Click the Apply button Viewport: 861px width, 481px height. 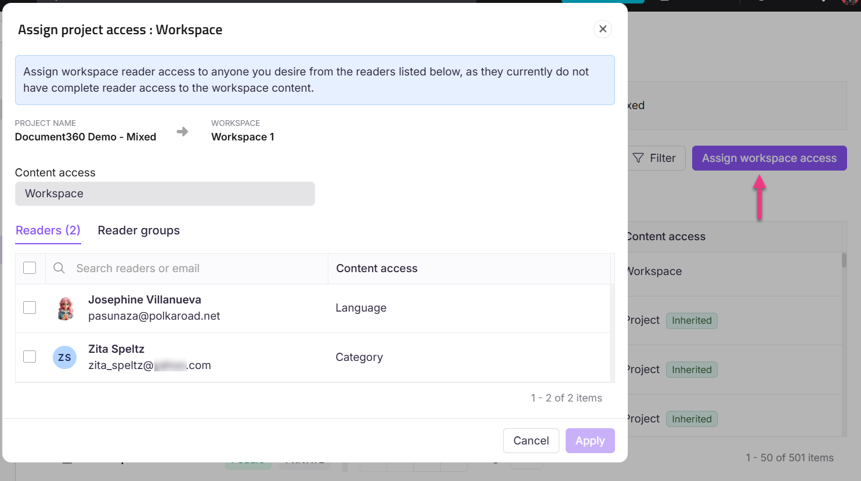coord(589,440)
